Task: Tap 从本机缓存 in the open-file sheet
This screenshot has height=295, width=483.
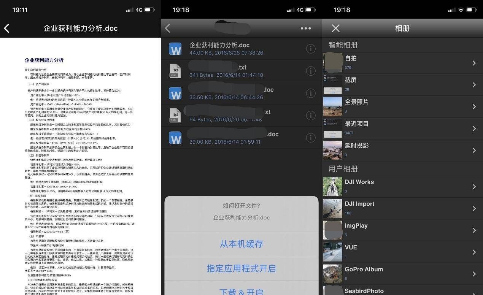Action: click(241, 244)
